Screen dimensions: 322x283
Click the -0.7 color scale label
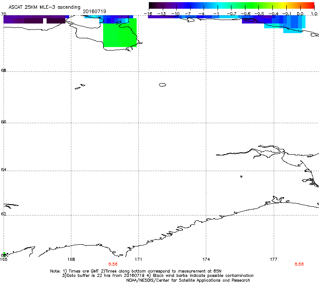(x=231, y=14)
